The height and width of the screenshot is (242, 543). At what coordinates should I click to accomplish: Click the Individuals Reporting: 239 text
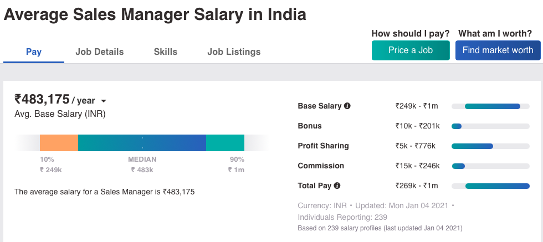(x=342, y=217)
